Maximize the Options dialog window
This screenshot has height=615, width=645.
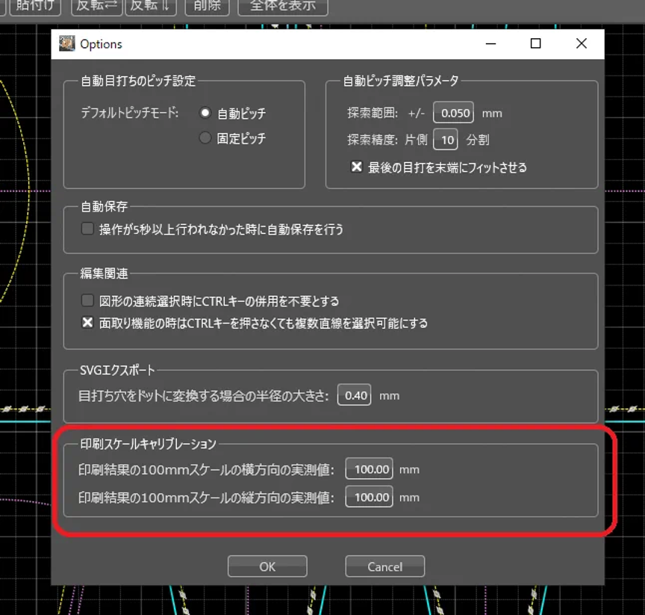coord(535,43)
